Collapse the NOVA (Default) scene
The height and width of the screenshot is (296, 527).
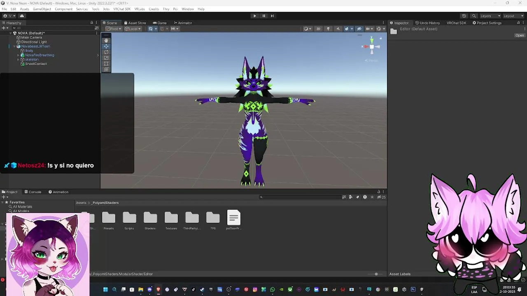[11, 33]
